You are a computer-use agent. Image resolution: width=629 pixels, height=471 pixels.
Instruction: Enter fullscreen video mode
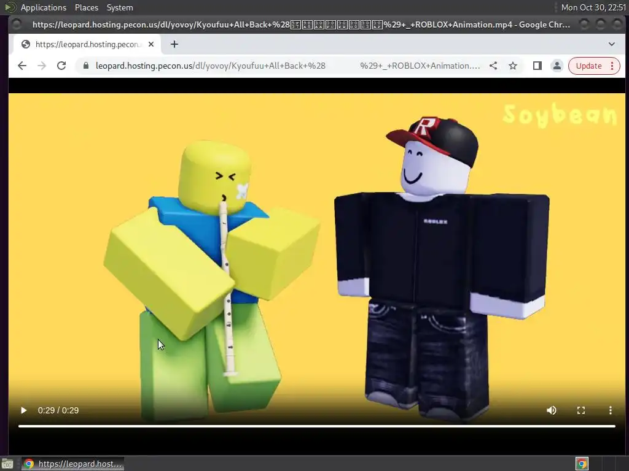pyautogui.click(x=581, y=410)
